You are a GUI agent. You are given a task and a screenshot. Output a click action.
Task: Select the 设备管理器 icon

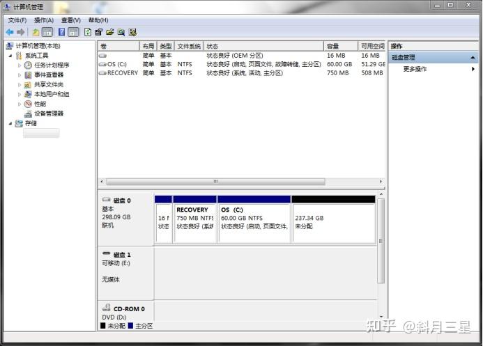click(28, 113)
